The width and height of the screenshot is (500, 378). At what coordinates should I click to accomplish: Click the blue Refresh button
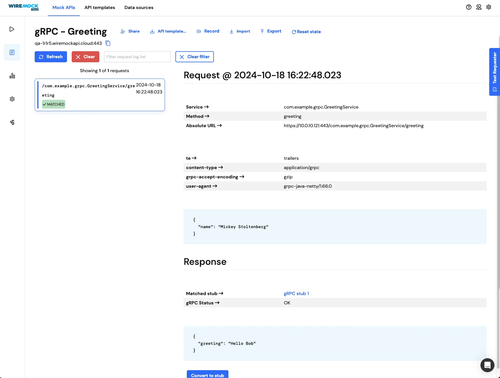coord(51,57)
